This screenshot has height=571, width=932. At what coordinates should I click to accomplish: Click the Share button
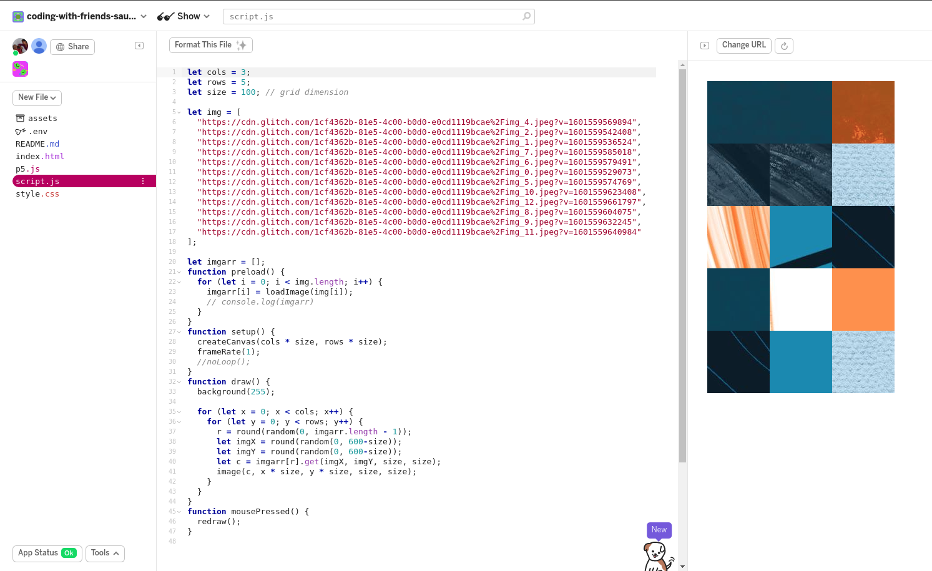72,47
